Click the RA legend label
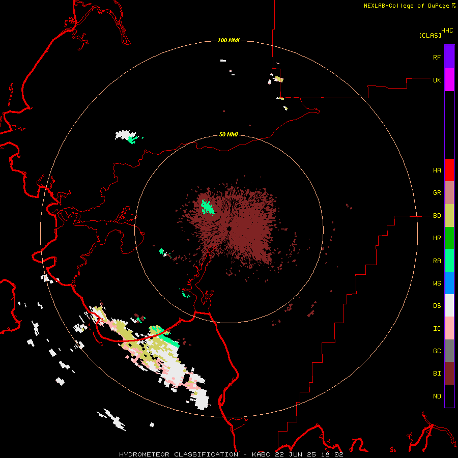 tap(437, 261)
